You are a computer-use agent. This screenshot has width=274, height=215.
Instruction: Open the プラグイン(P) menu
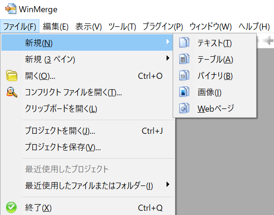click(163, 27)
